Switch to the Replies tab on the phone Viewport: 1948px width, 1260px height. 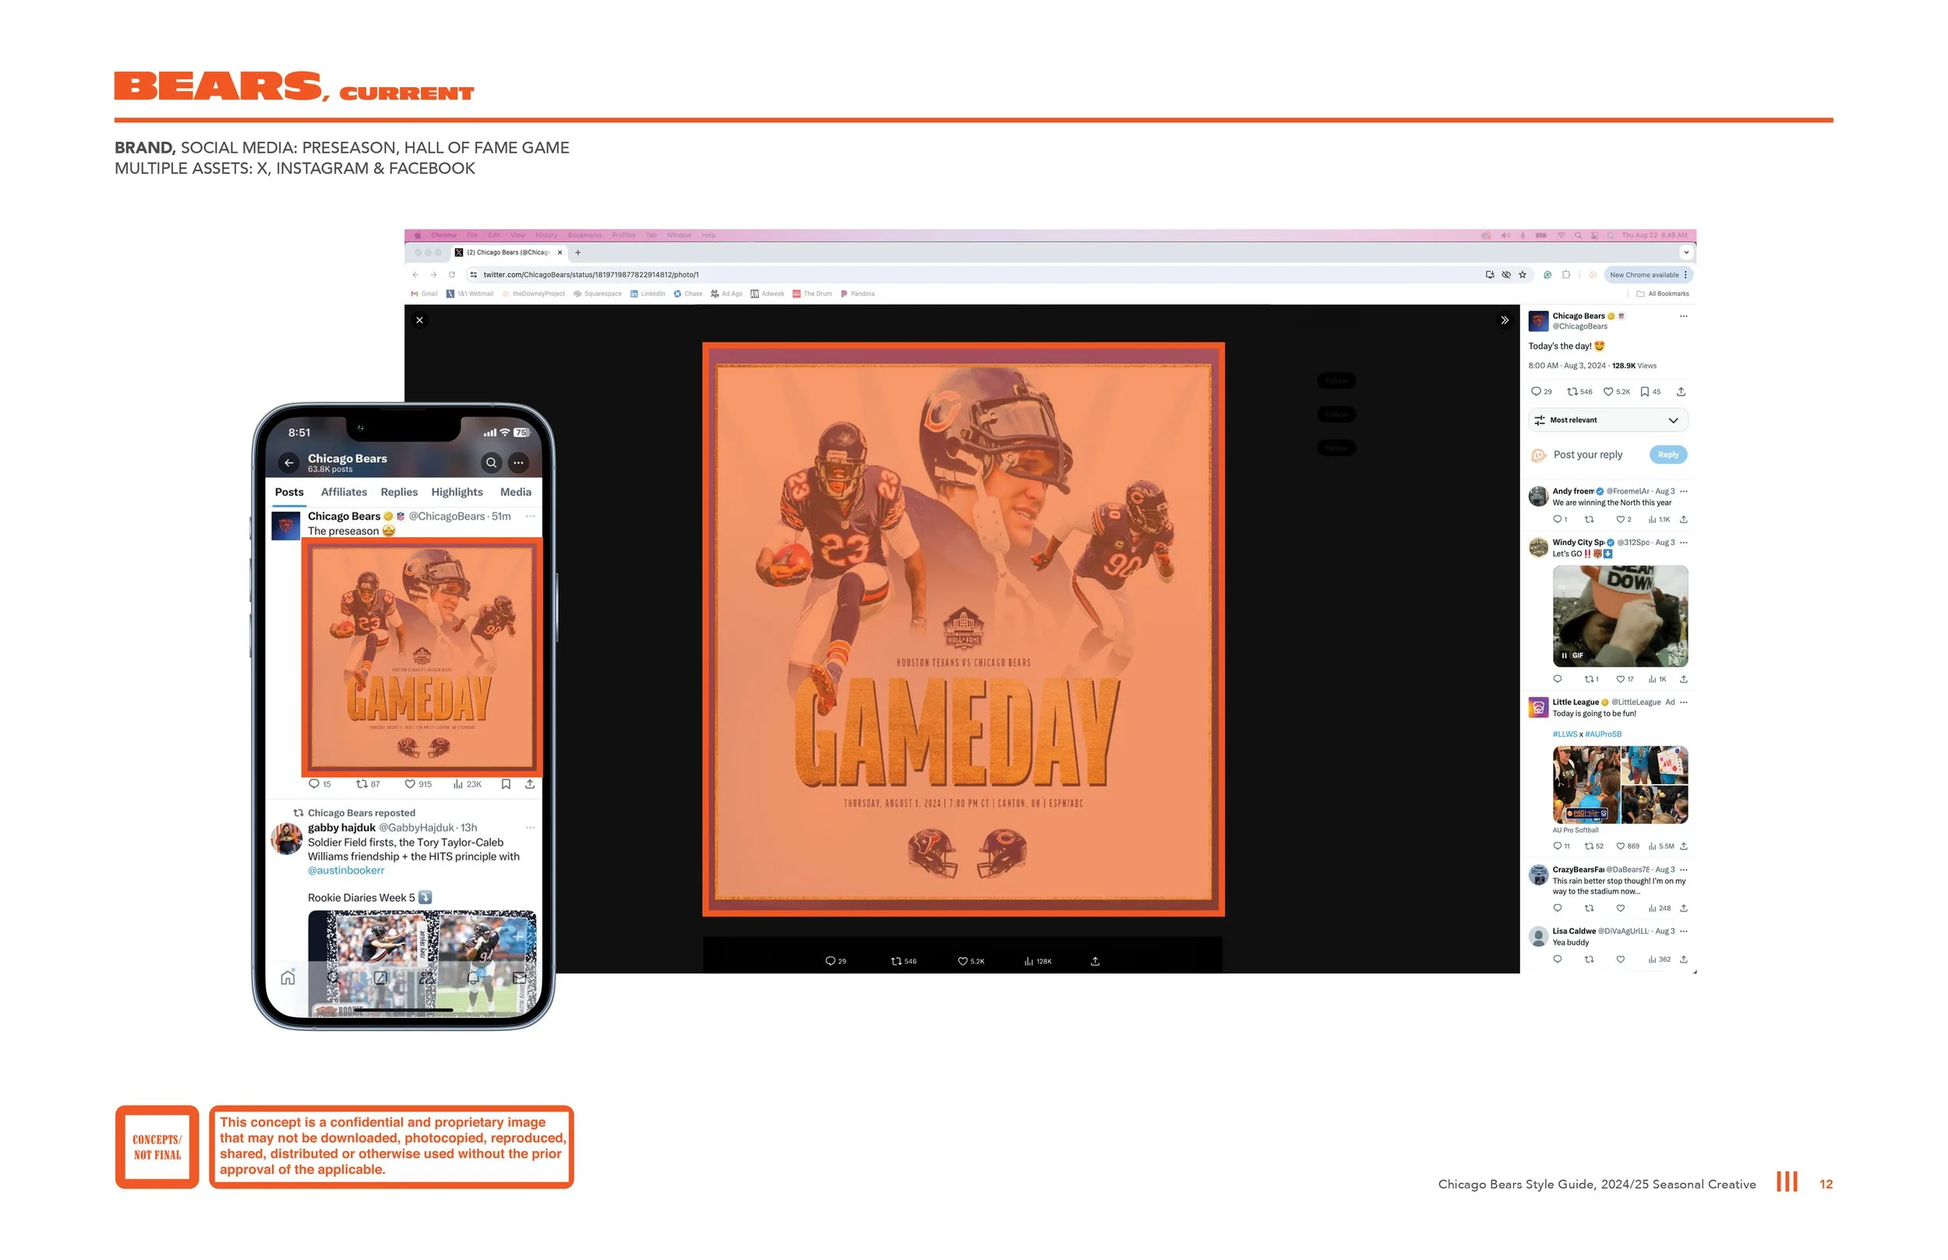400,492
